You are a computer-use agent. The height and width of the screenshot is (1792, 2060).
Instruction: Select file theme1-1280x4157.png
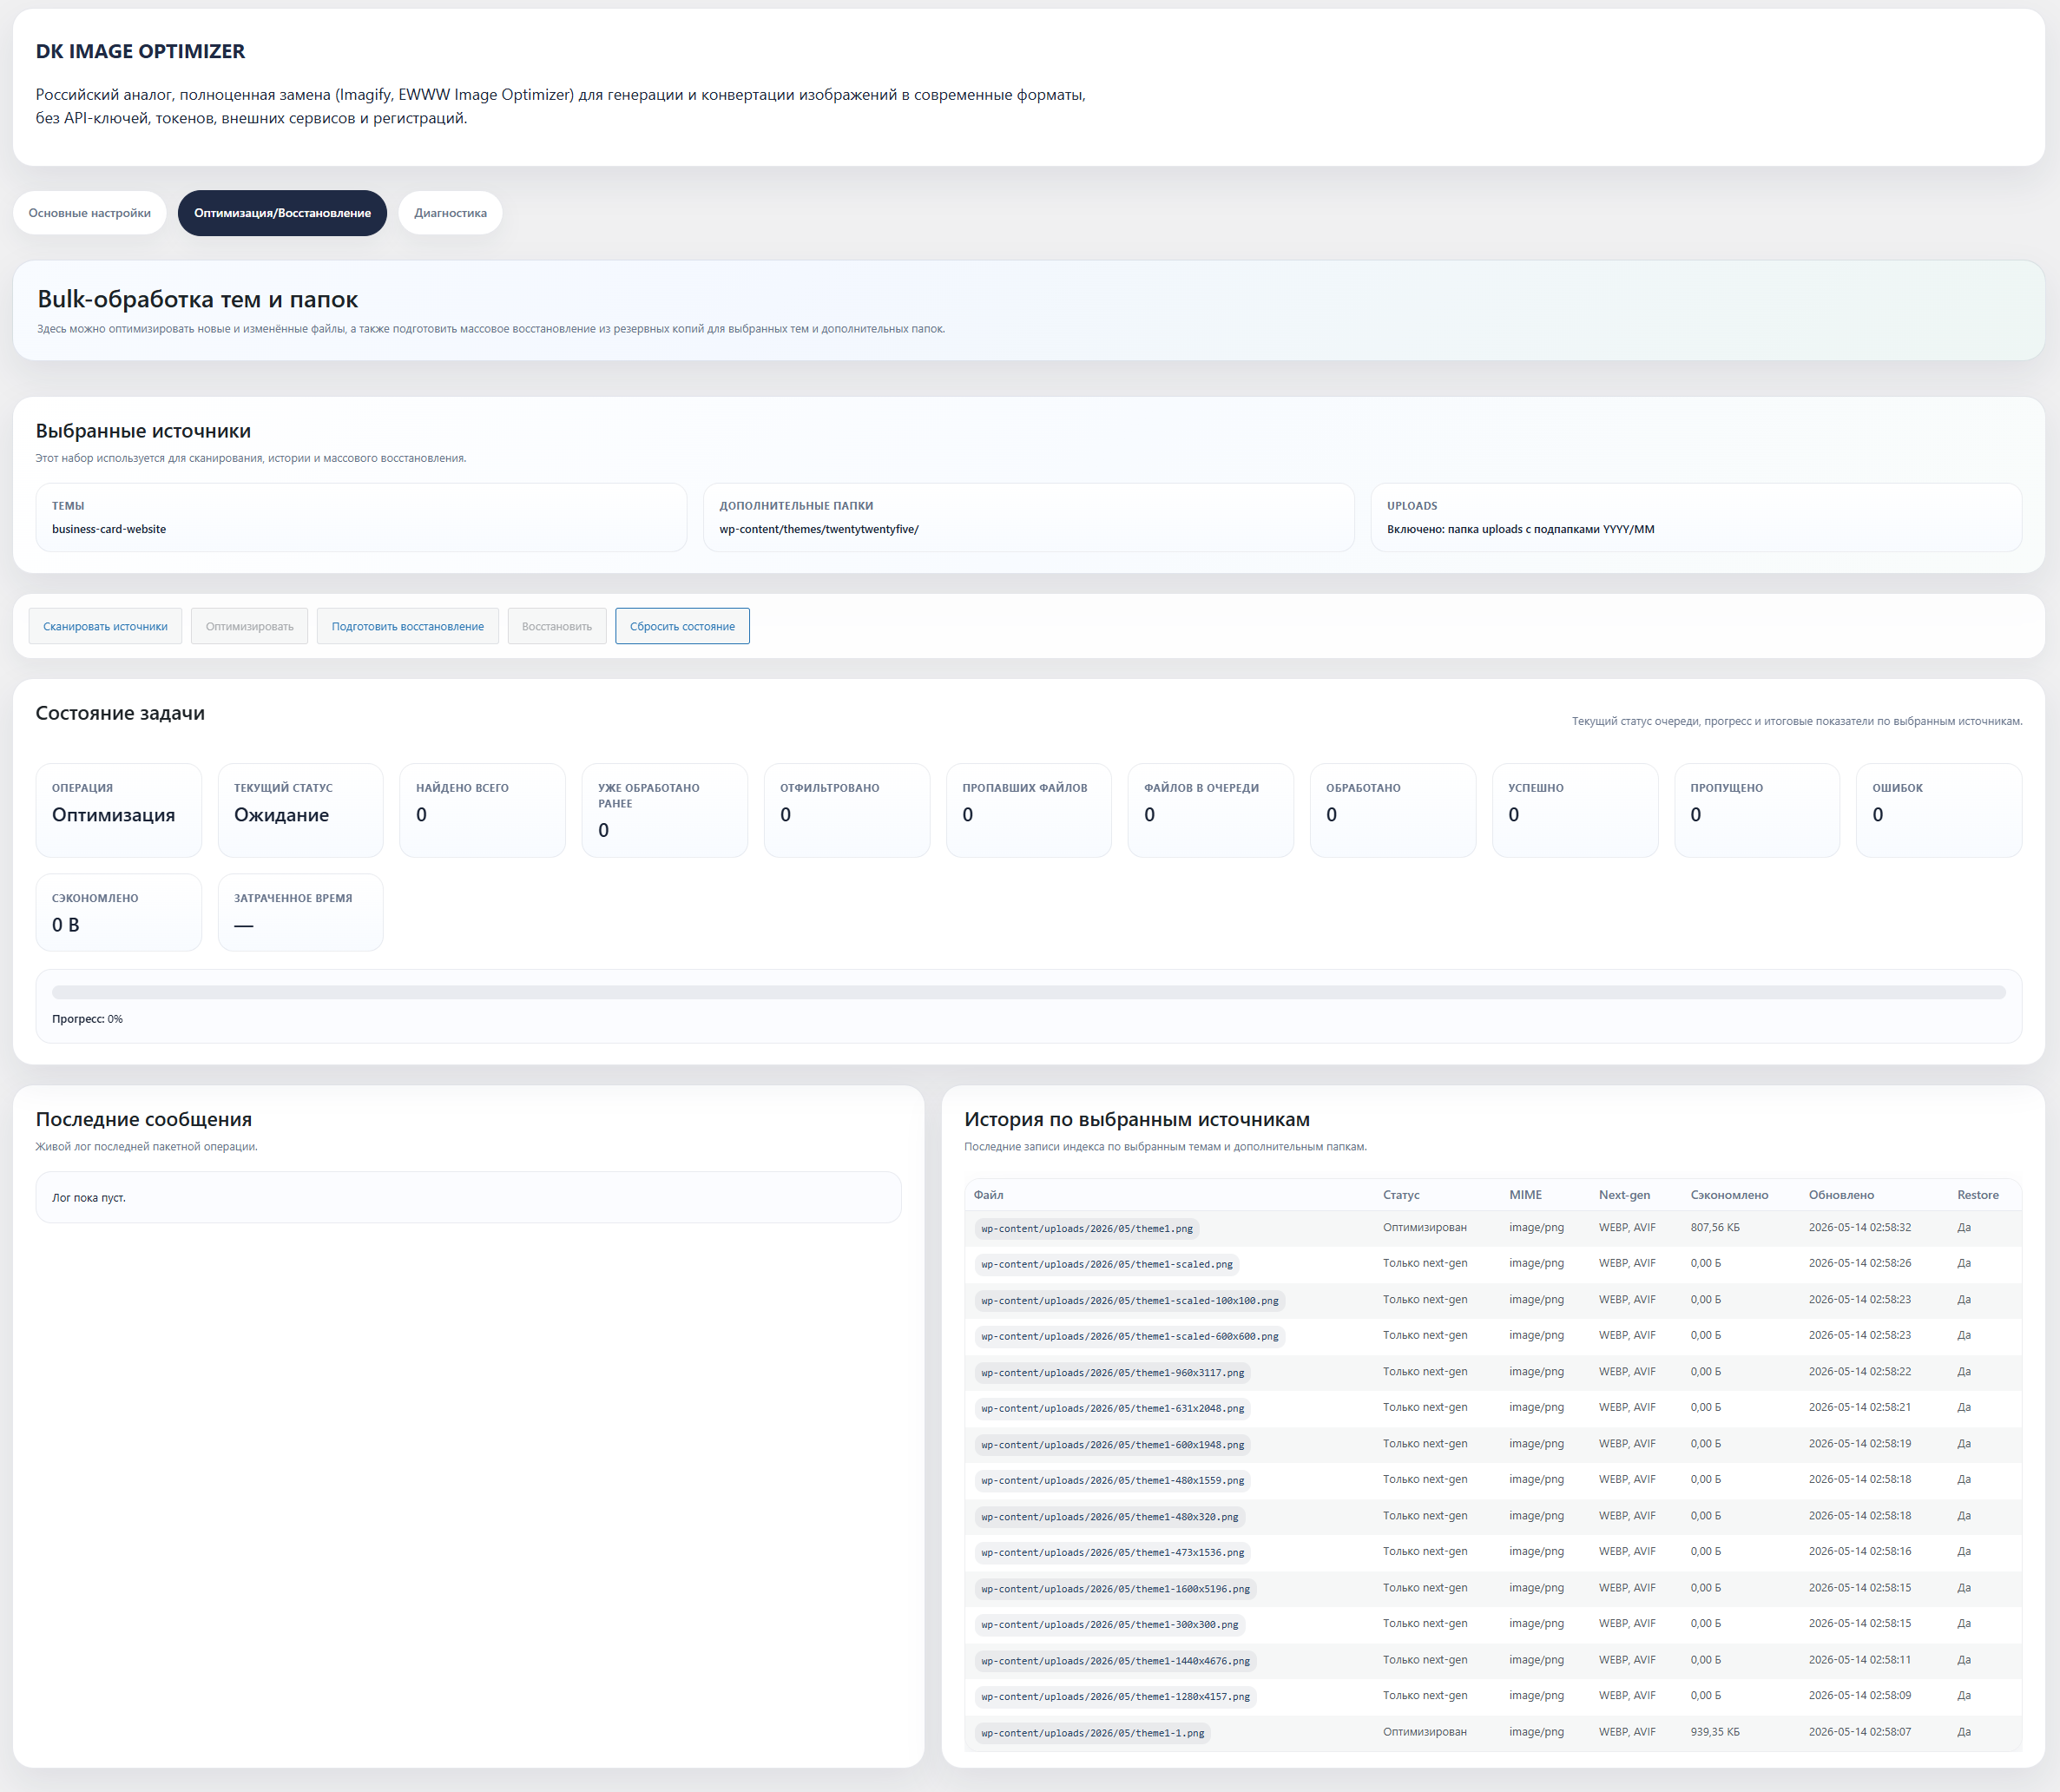[1116, 1696]
